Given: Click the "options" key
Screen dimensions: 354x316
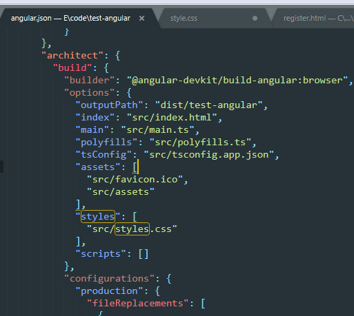Looking at the screenshot, I should click(89, 93).
